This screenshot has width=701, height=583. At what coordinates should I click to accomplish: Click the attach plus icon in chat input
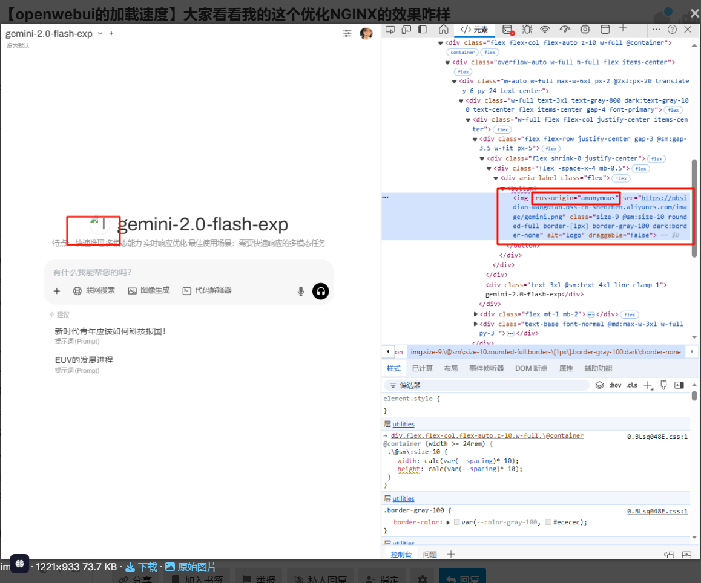pos(57,291)
